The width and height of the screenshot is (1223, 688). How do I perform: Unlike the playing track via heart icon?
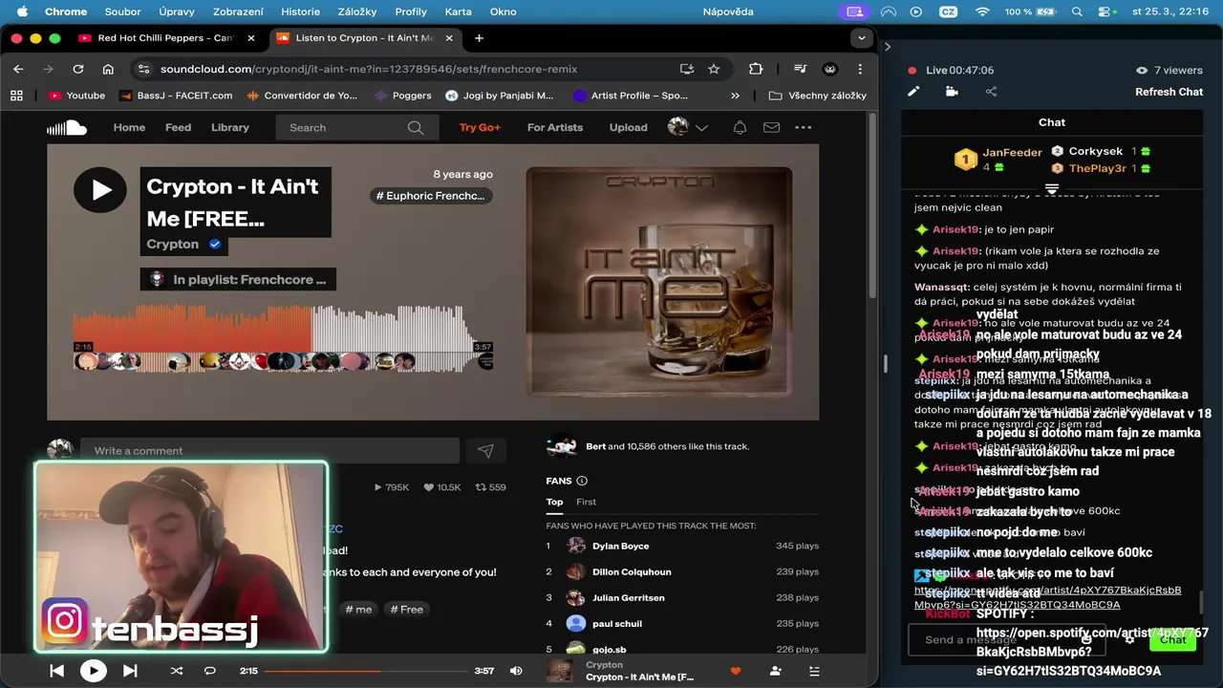pos(735,671)
